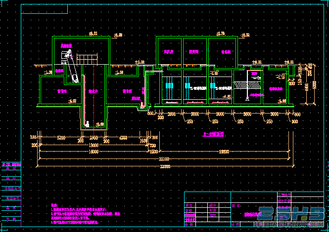Screen dimensions: 329x232
Task: Select the 18300 dimension text
Action: pyautogui.click(x=224, y=152)
